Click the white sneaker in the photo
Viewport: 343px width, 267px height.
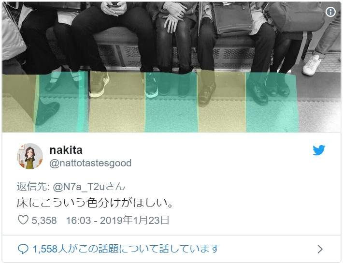312,65
